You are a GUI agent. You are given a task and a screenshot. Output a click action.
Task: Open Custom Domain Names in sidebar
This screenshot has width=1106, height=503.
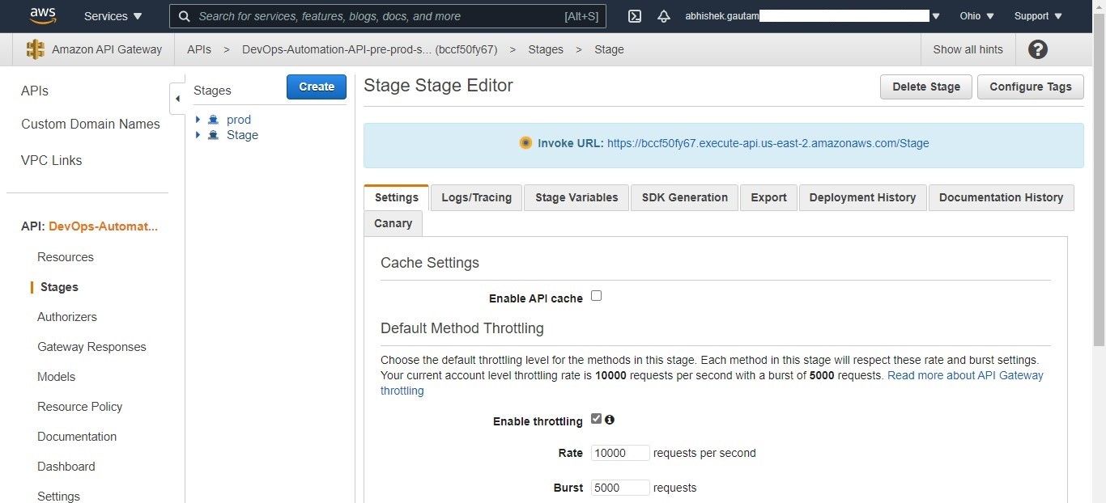[x=91, y=124]
